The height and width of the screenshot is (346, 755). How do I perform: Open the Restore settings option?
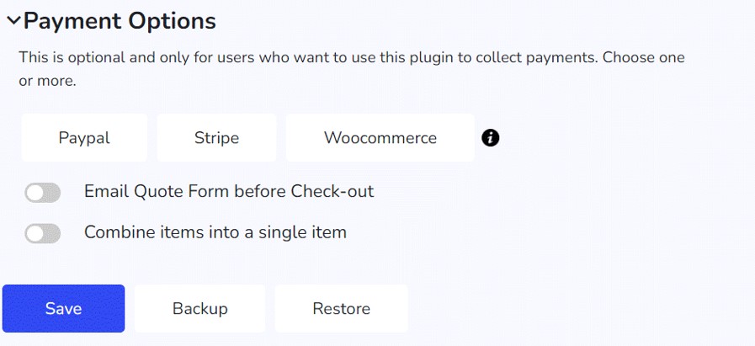(x=342, y=308)
